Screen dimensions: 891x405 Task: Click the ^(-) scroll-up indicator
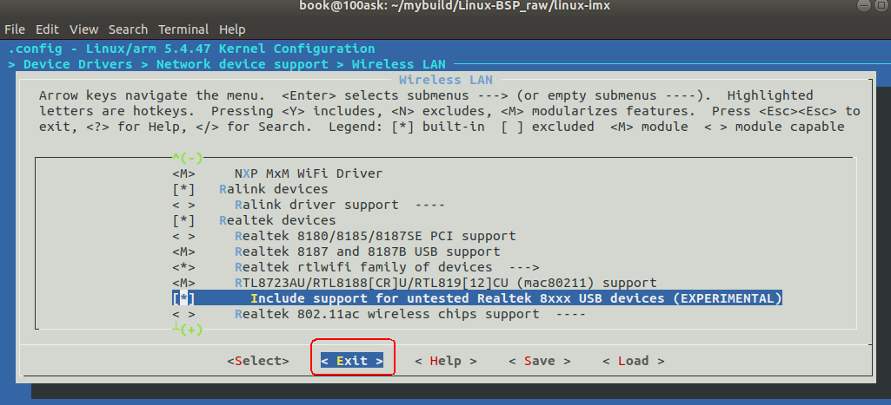pyautogui.click(x=188, y=158)
